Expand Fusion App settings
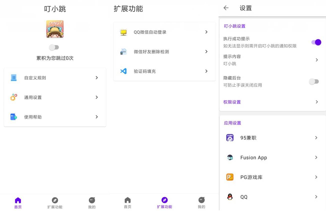The height and width of the screenshot is (211, 326). (x=272, y=157)
